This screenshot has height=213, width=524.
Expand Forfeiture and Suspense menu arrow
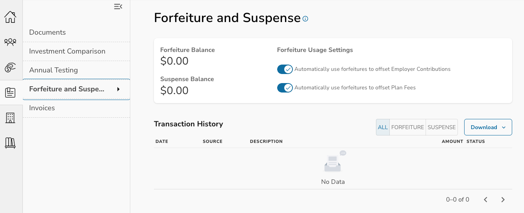[x=118, y=89]
